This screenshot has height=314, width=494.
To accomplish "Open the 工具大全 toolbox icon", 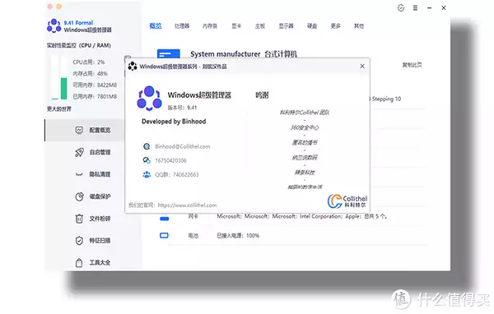I will 79,262.
